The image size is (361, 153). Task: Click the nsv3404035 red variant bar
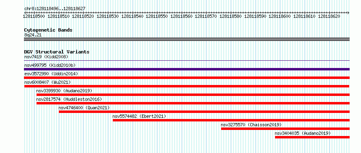tap(312, 137)
